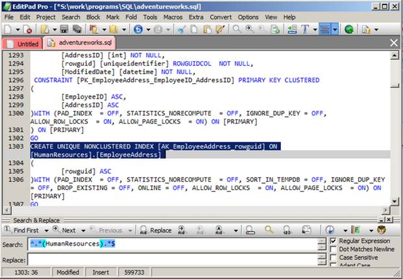The image size is (403, 279).
Task: Click the vertical scrollbar down arrow
Action: [395, 201]
